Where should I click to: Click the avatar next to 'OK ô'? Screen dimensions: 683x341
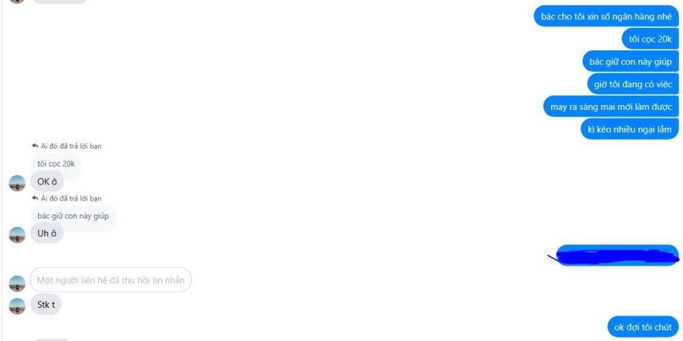(x=17, y=183)
